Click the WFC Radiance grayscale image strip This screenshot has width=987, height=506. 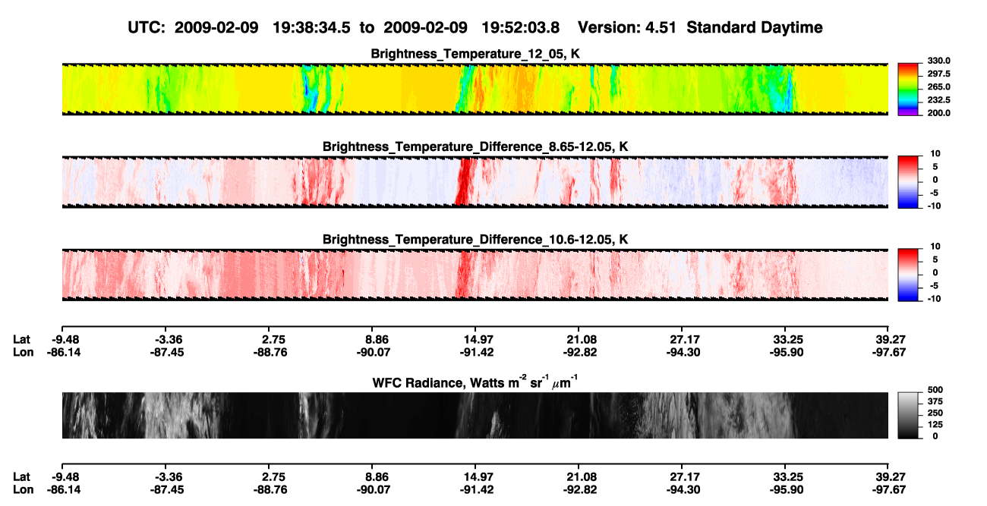pos(475,415)
